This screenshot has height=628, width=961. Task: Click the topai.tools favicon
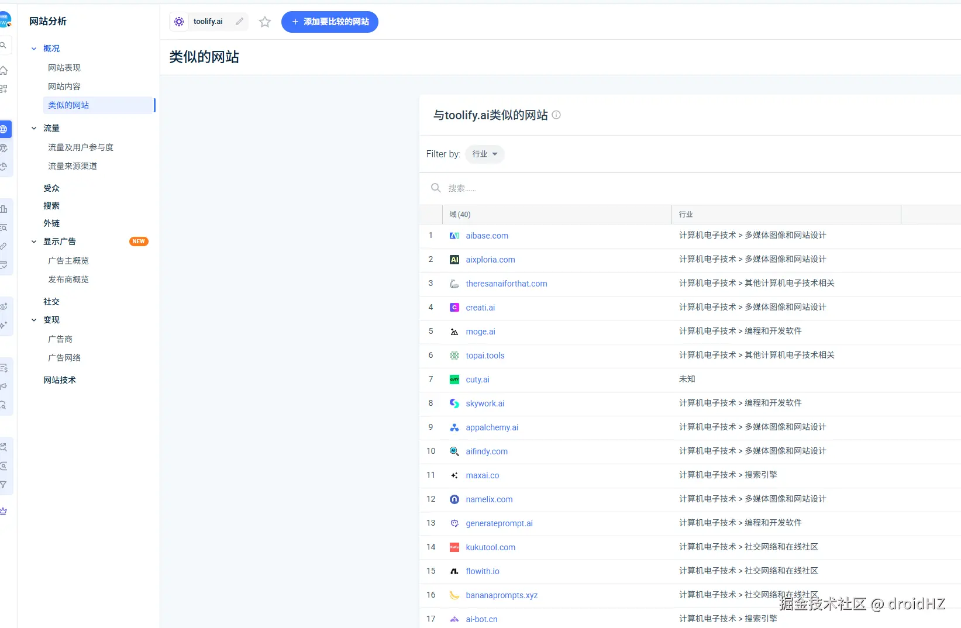tap(454, 356)
